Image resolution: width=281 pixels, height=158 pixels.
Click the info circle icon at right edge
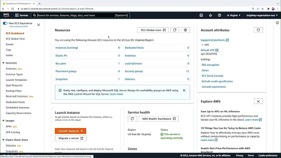pos(277,23)
